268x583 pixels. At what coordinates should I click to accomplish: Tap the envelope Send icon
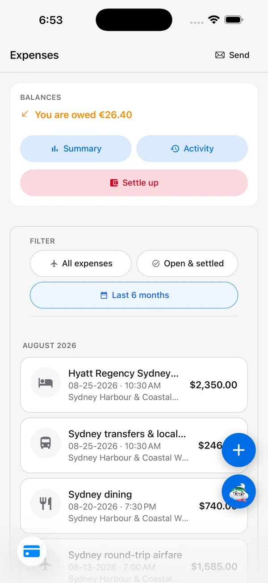click(x=220, y=55)
